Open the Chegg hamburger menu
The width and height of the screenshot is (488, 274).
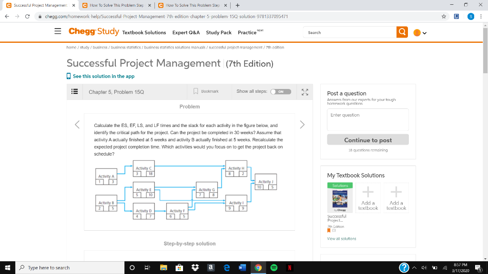pos(58,31)
